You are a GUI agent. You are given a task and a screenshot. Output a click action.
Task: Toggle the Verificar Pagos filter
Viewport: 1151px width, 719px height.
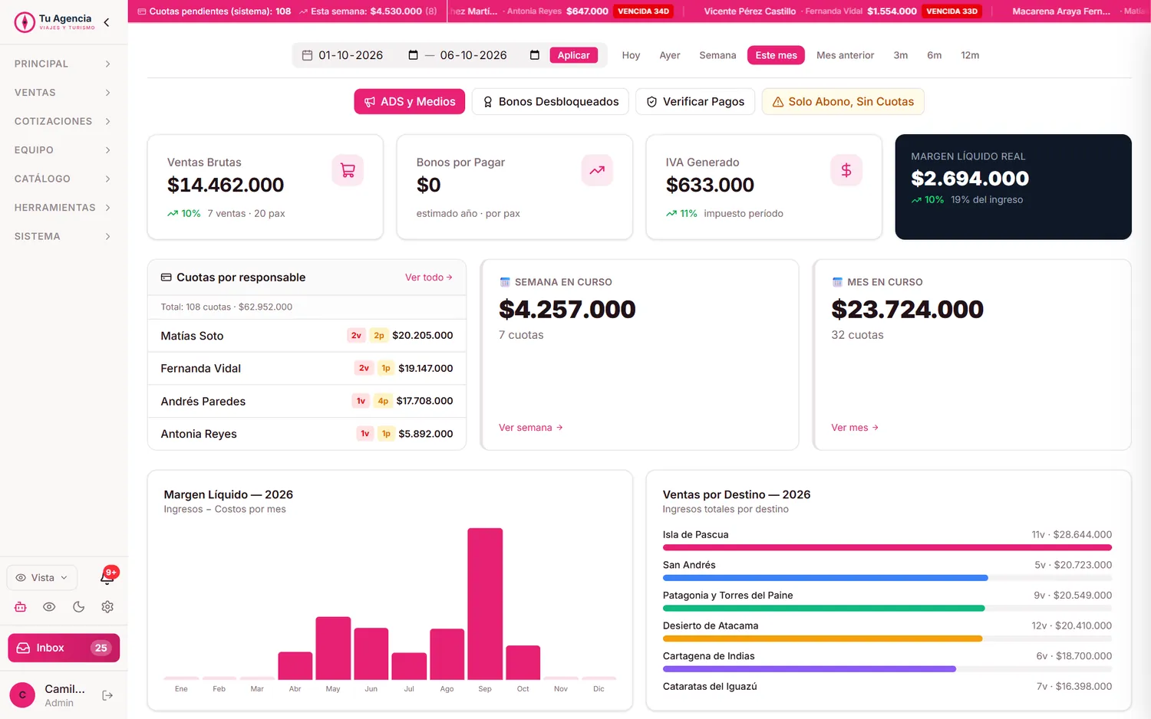point(695,101)
